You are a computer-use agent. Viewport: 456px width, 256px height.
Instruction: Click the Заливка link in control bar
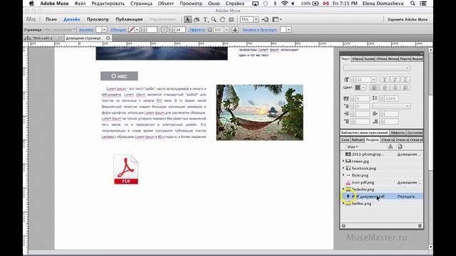(x=86, y=30)
